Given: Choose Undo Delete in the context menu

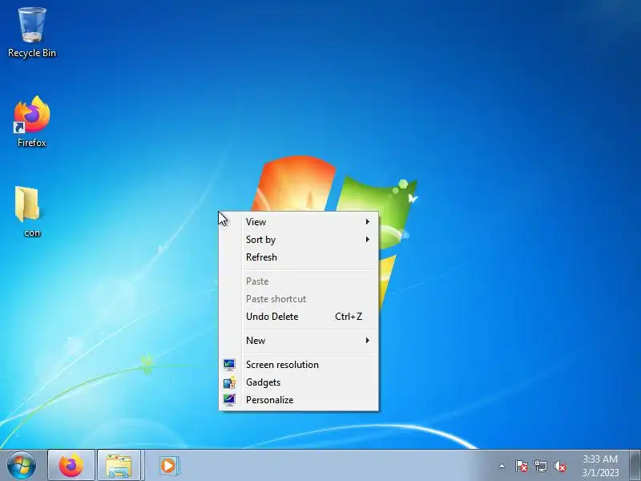Looking at the screenshot, I should (298, 316).
